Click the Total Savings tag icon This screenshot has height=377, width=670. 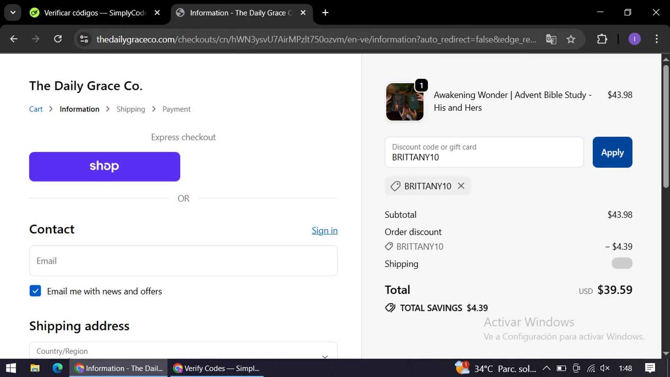pos(390,308)
